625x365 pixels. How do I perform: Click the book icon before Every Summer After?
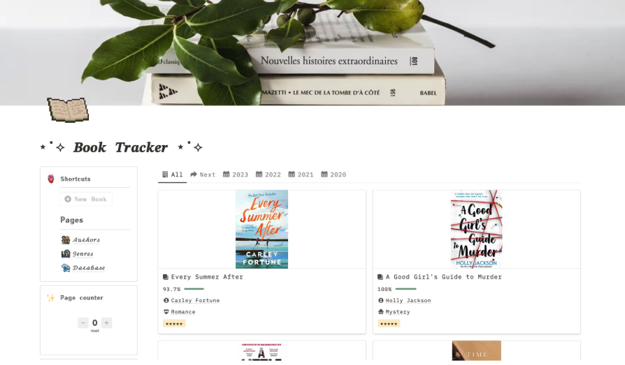(x=166, y=276)
